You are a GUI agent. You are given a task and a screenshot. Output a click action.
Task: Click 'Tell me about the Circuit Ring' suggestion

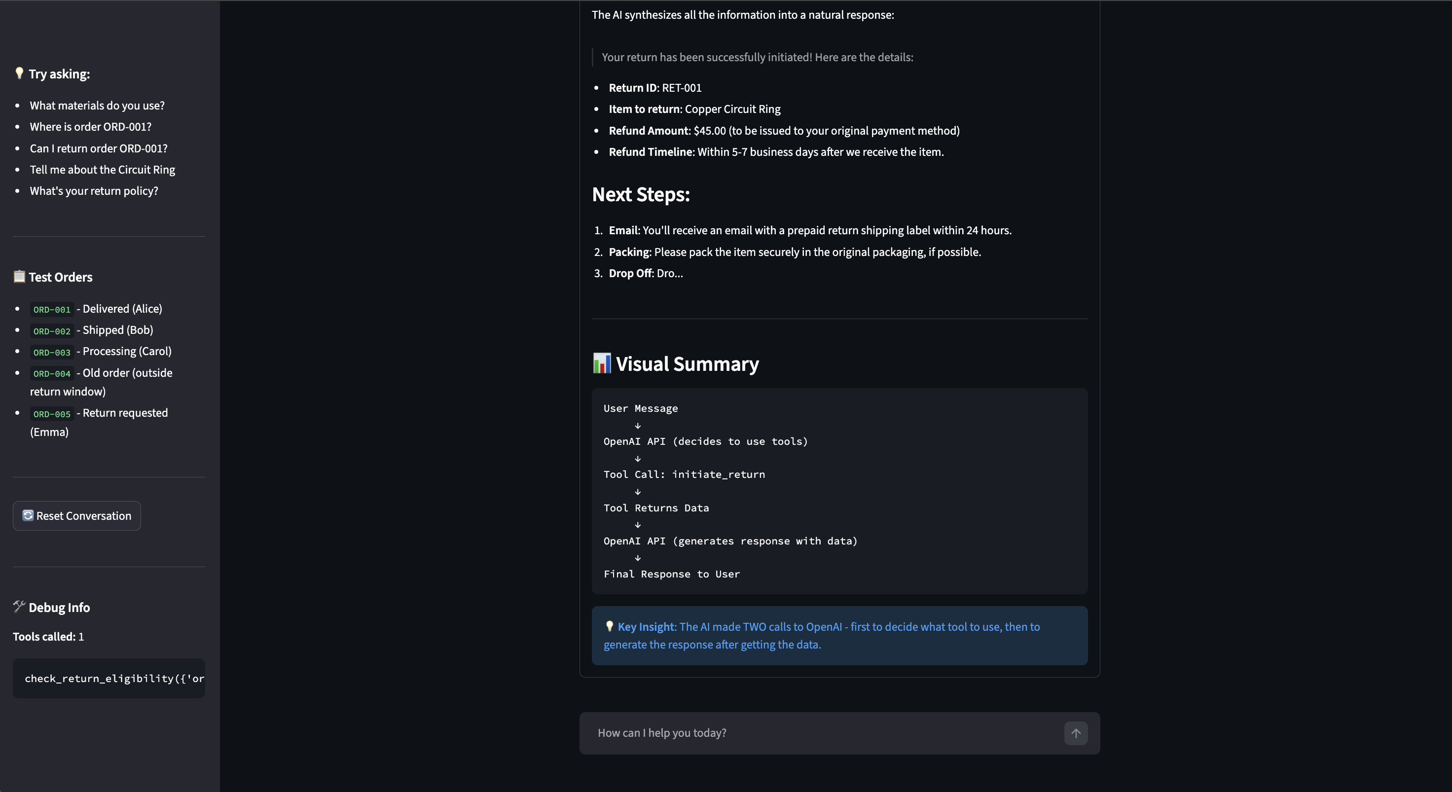102,170
